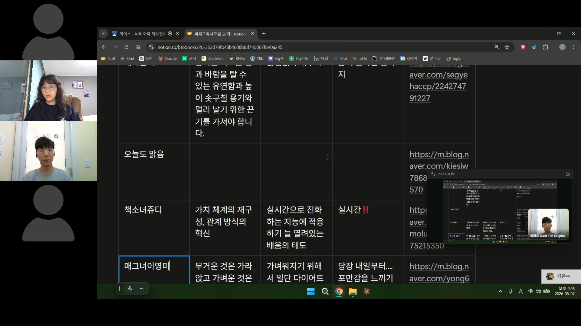Open File Explorer from the taskbar

click(x=353, y=291)
